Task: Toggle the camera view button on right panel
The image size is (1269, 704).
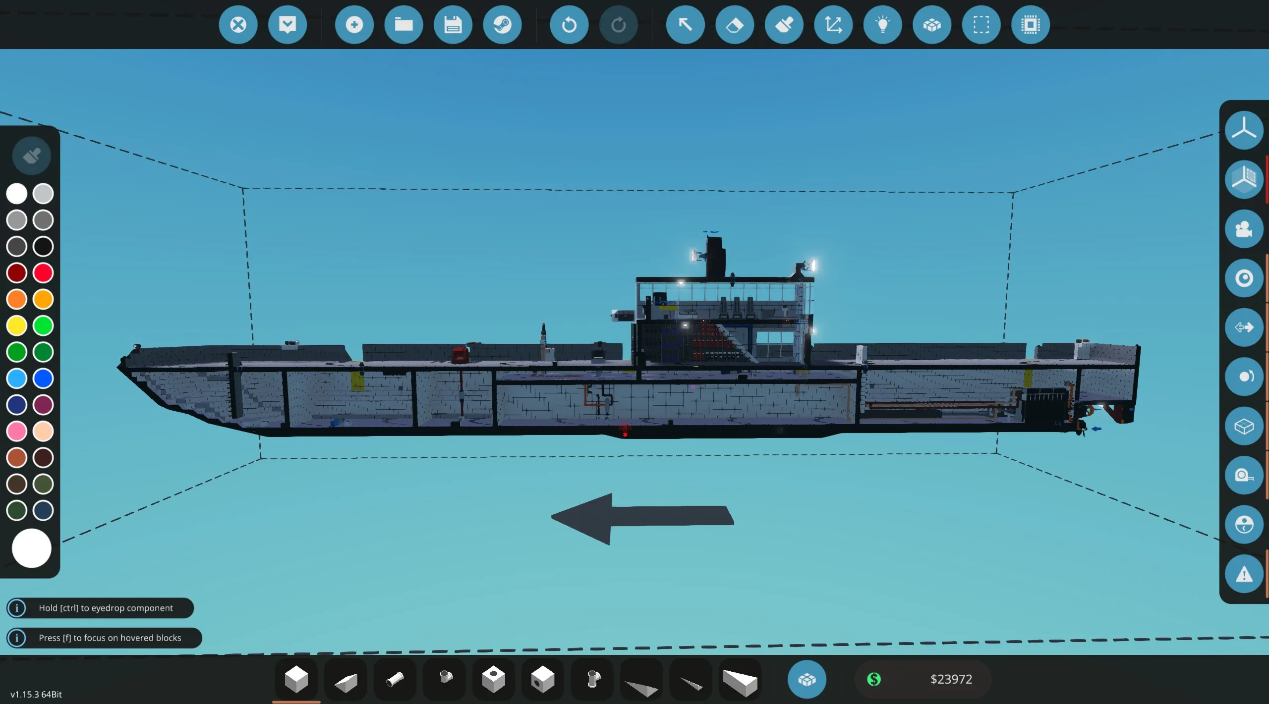Action: [x=1244, y=229]
